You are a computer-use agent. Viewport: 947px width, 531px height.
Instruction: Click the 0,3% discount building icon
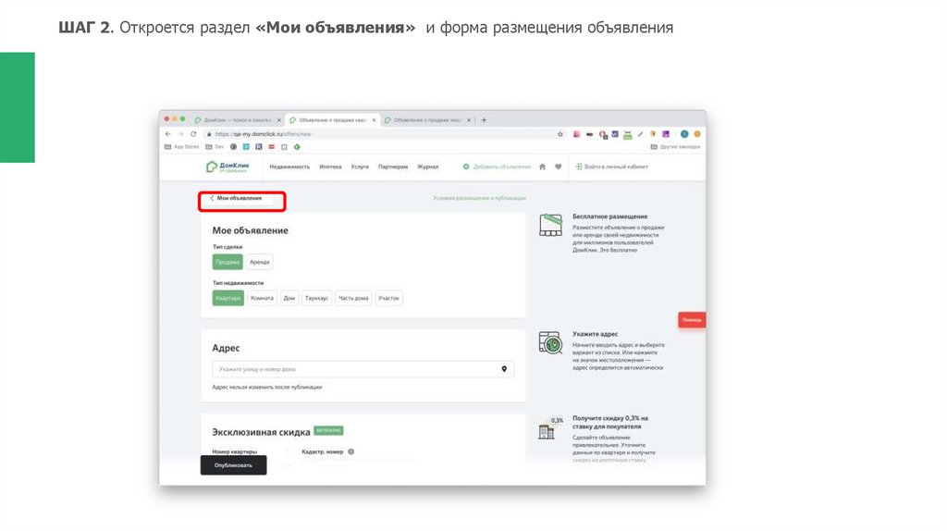pyautogui.click(x=549, y=428)
